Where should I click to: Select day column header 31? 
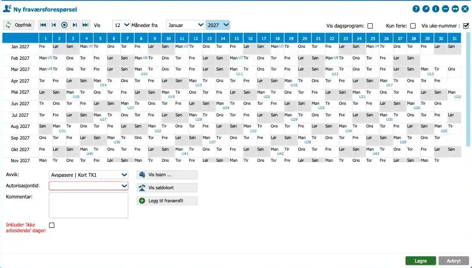[x=455, y=38]
